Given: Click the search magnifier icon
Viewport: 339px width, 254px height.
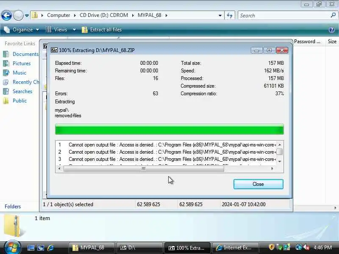Looking at the screenshot, I should tap(333, 15).
